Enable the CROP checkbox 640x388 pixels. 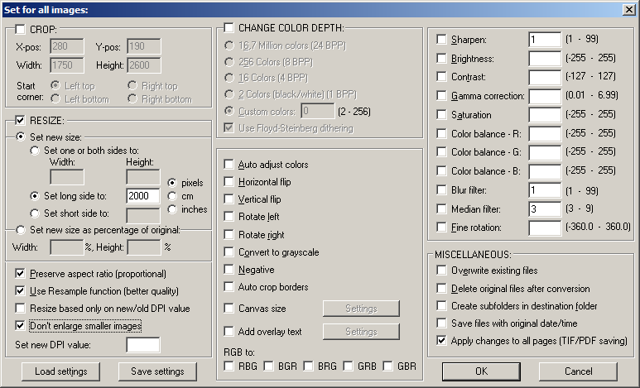(21, 30)
